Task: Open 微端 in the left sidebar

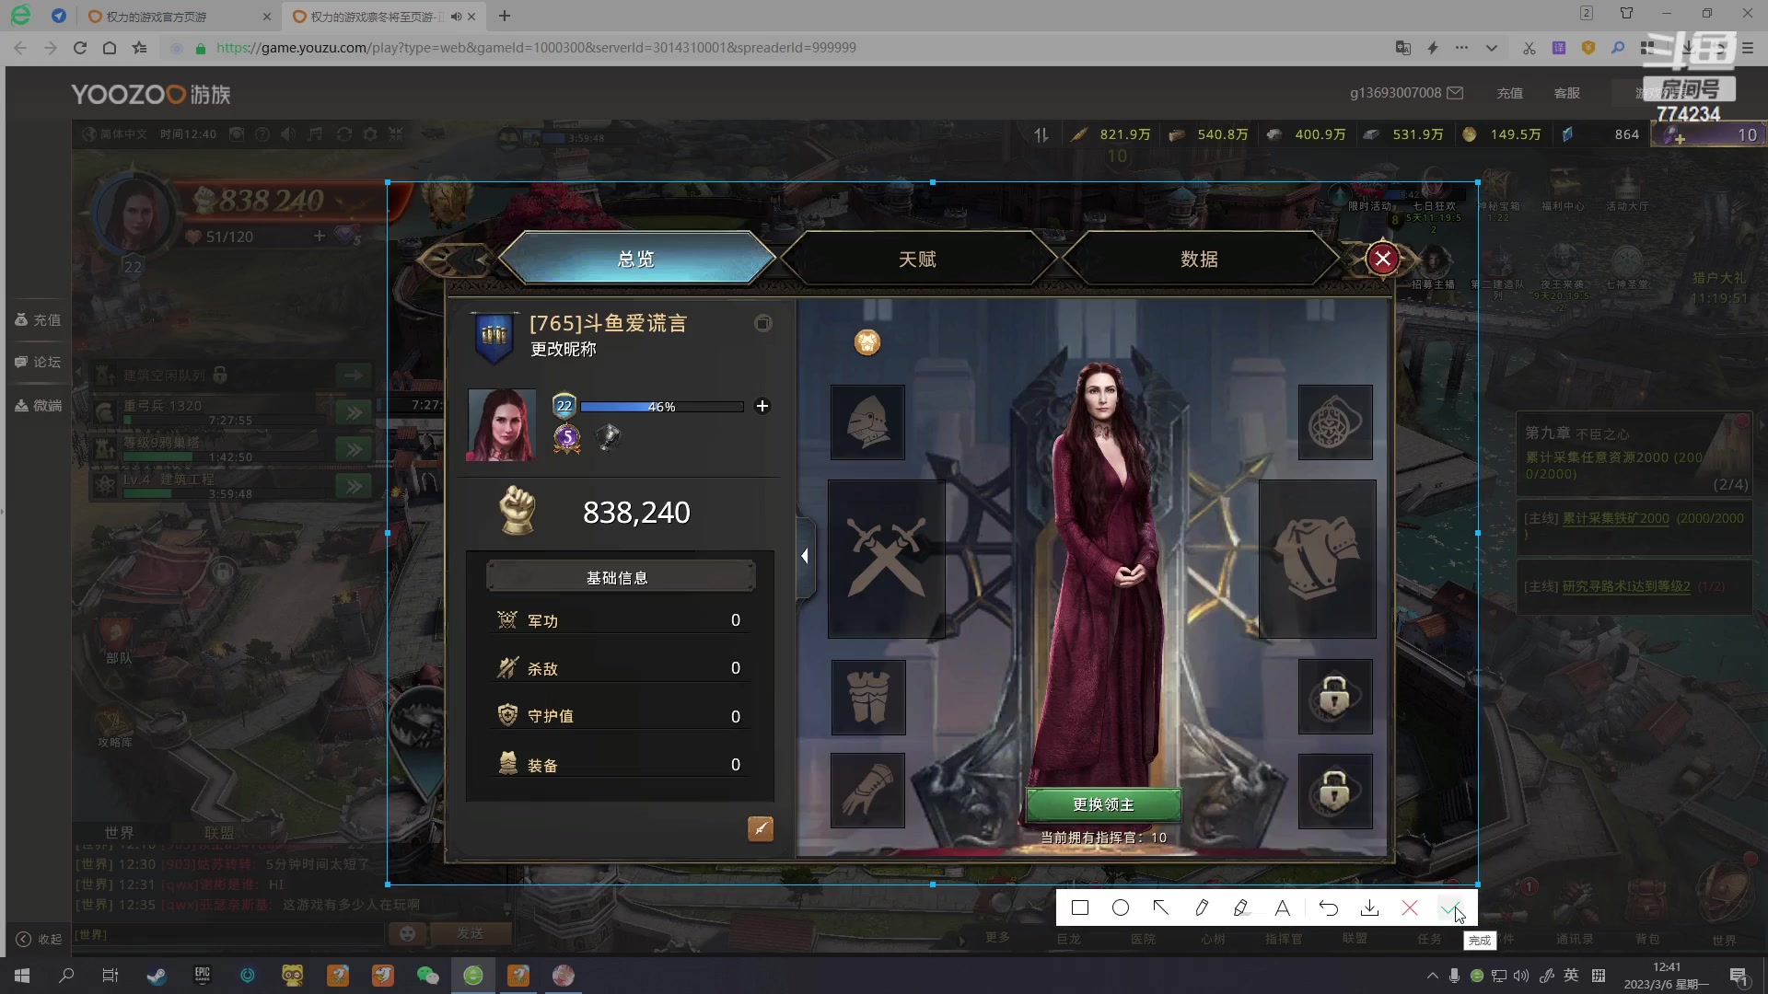Action: [x=39, y=405]
